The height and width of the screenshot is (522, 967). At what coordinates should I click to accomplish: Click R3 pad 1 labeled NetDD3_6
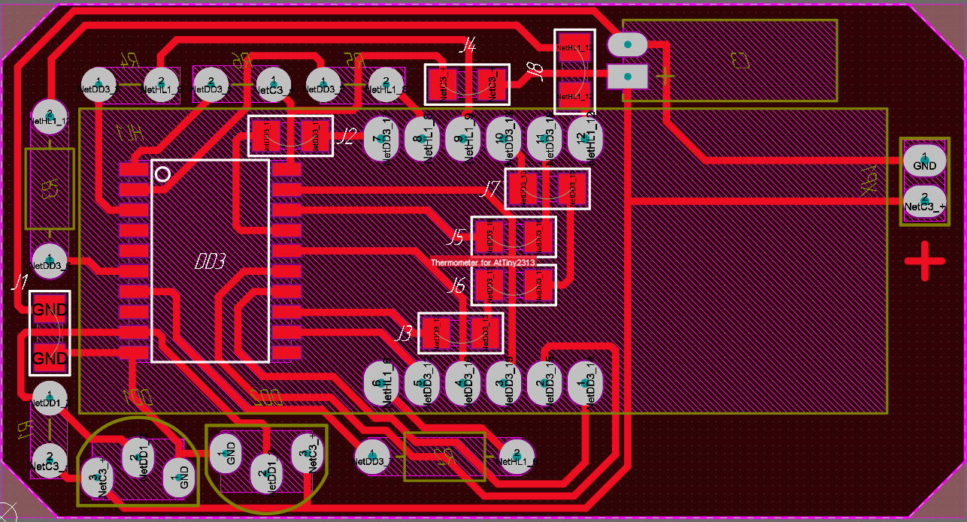click(x=50, y=260)
